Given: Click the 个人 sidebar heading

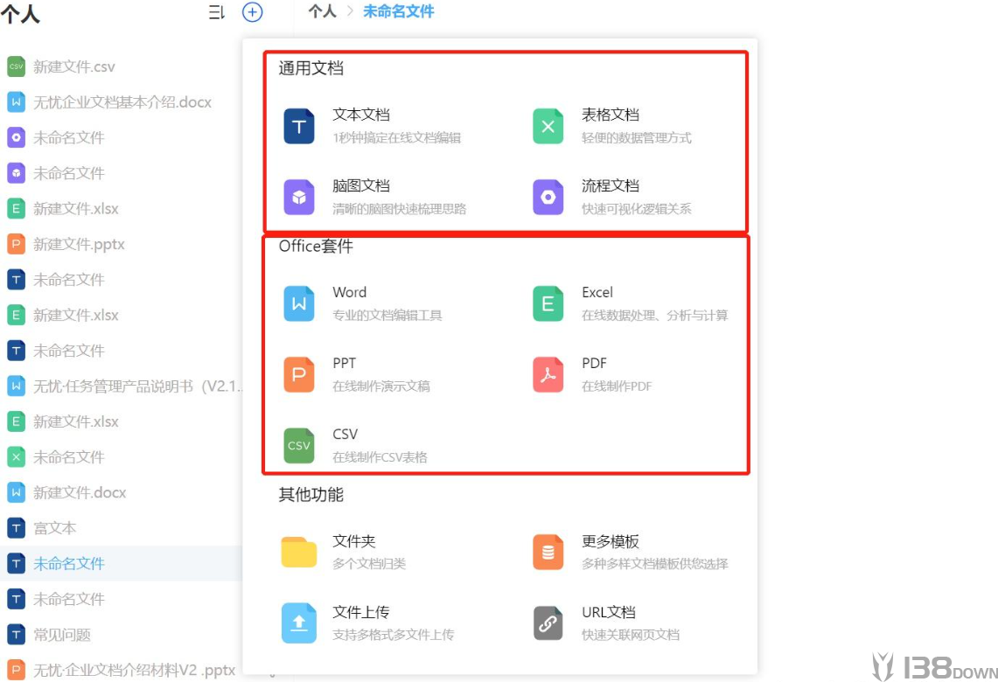Looking at the screenshot, I should click(x=20, y=13).
